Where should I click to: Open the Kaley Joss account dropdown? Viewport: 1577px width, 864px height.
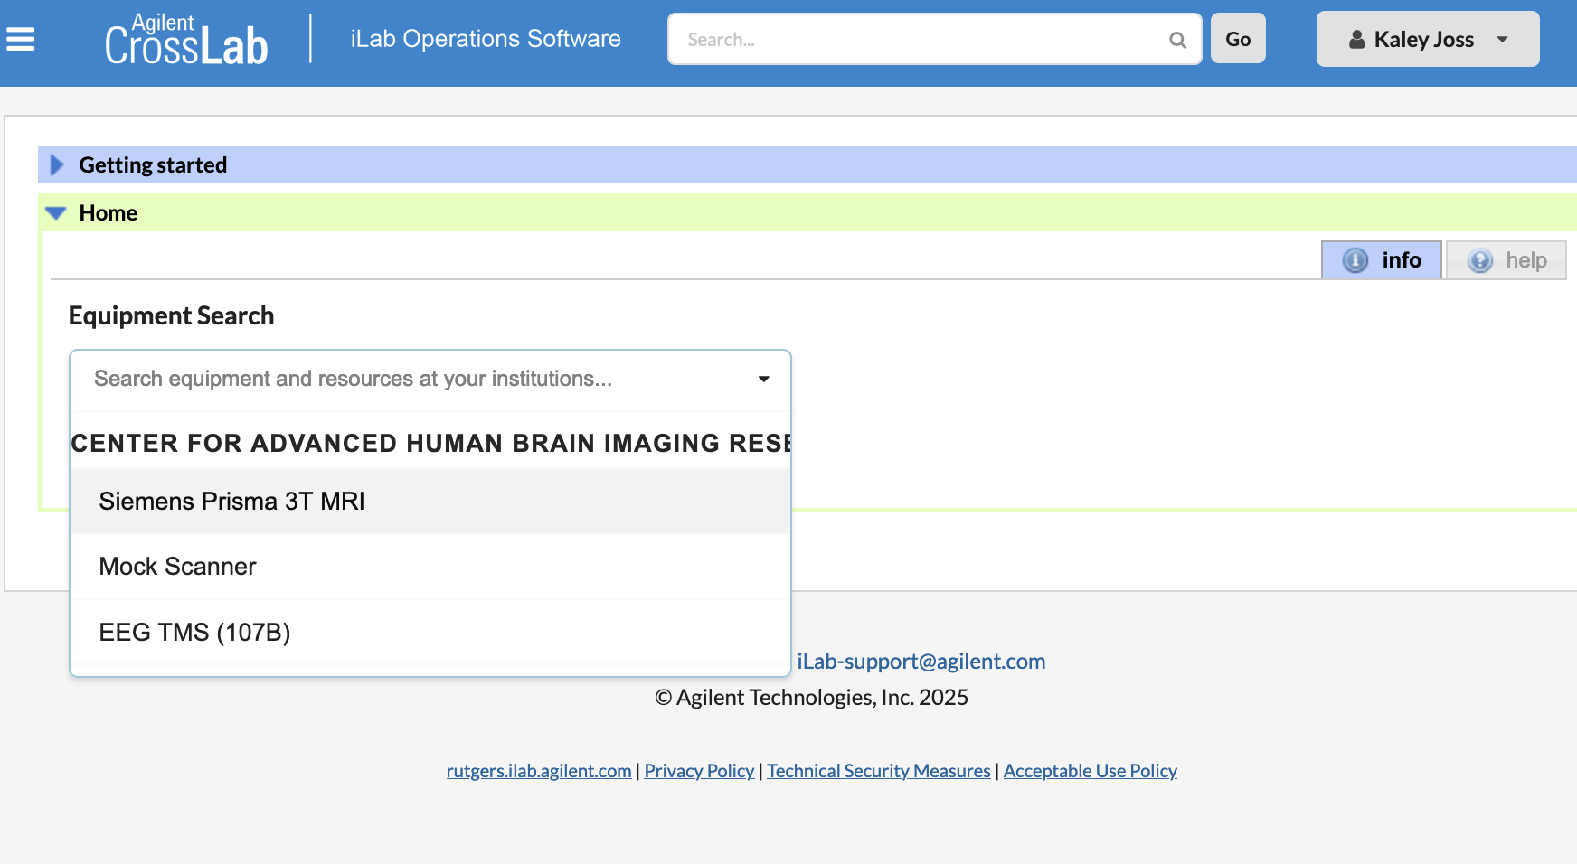pos(1428,39)
